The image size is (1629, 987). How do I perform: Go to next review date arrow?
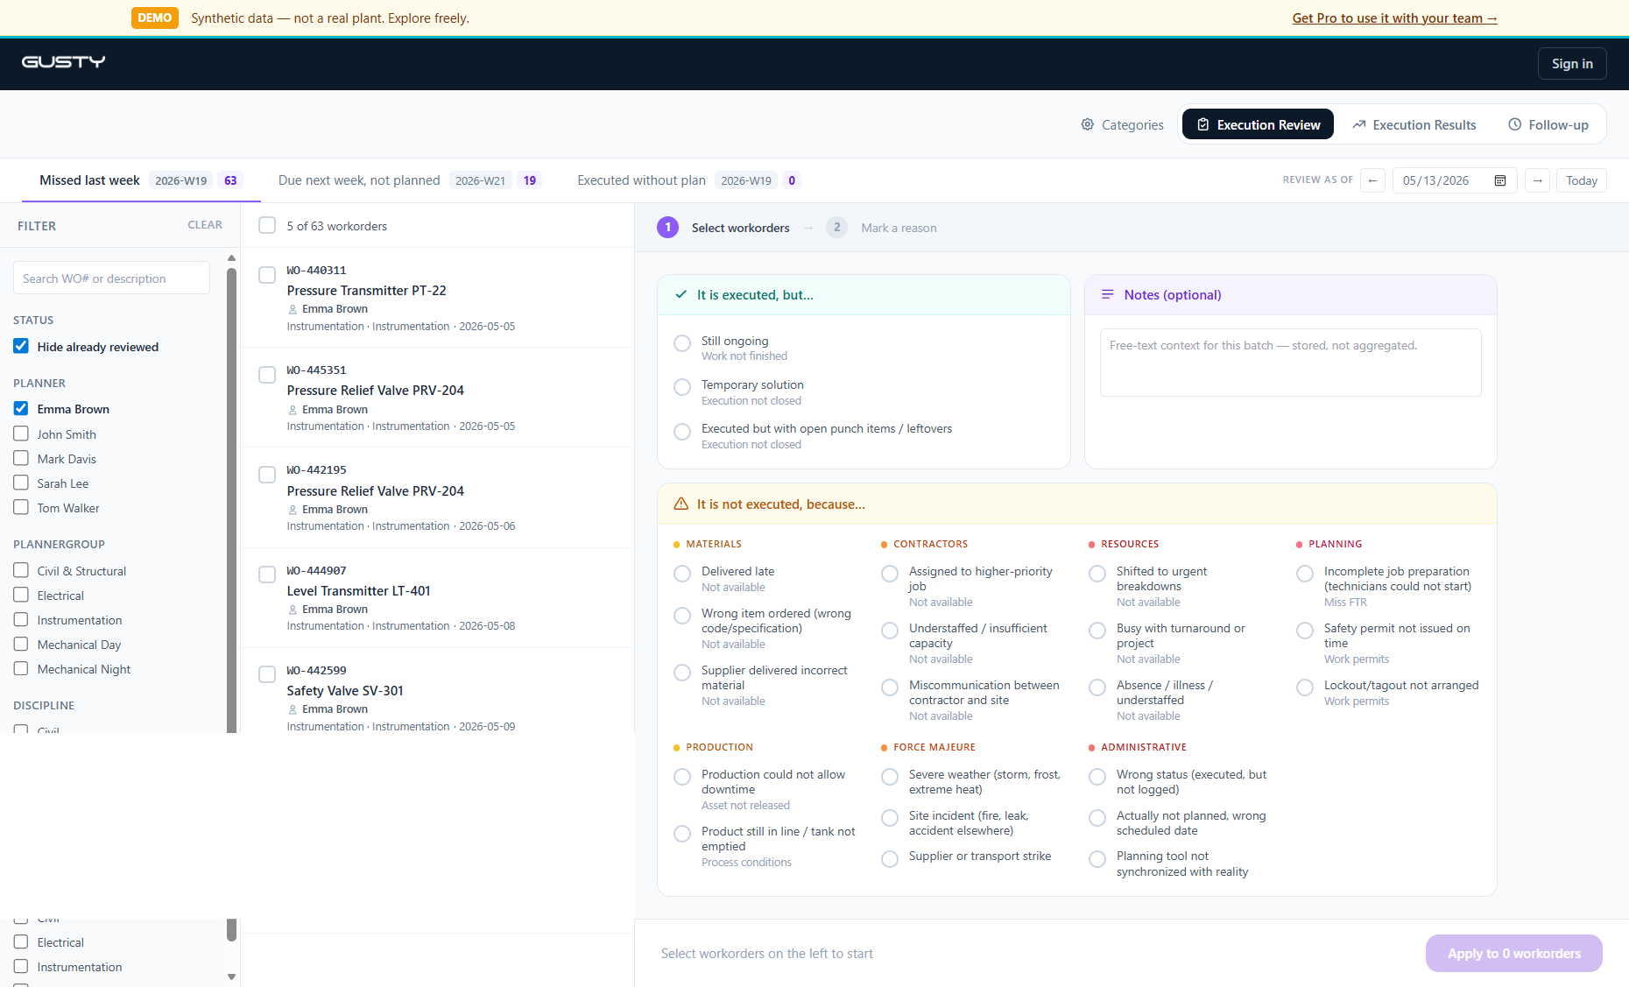[x=1537, y=180]
